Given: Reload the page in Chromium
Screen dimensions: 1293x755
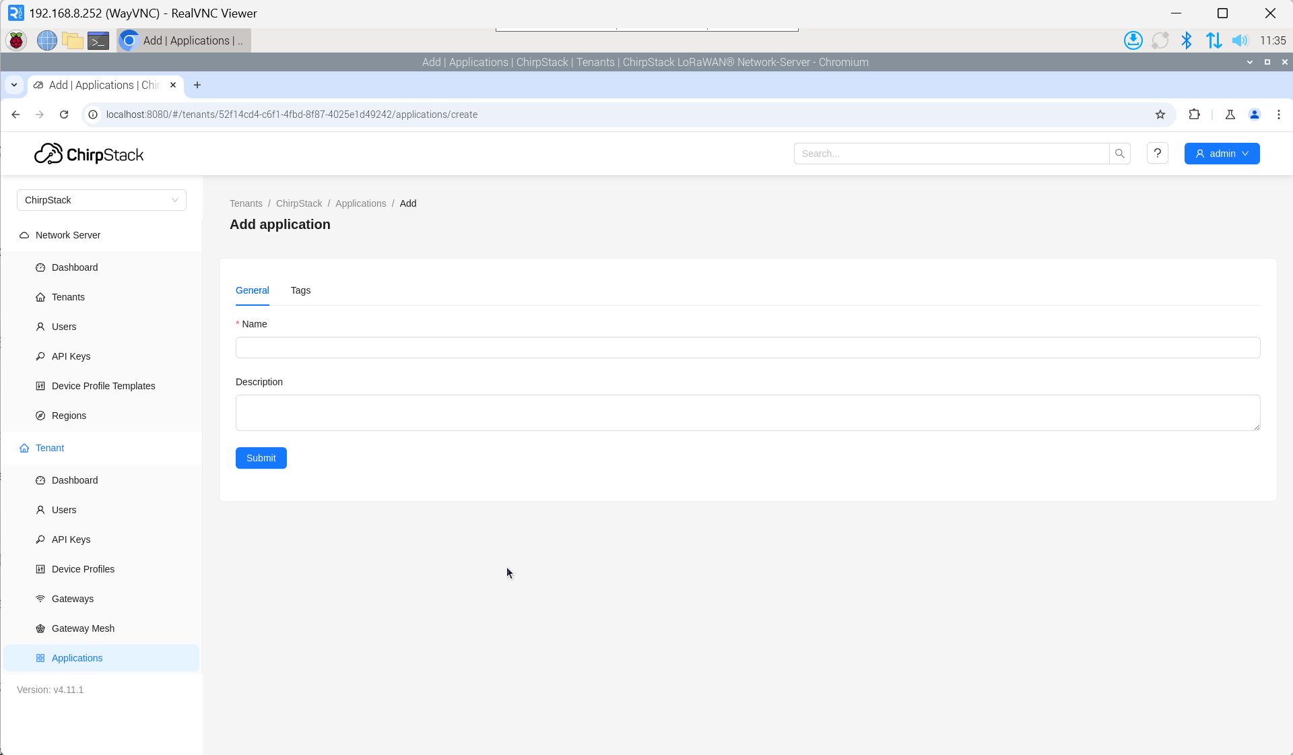Looking at the screenshot, I should click(64, 114).
